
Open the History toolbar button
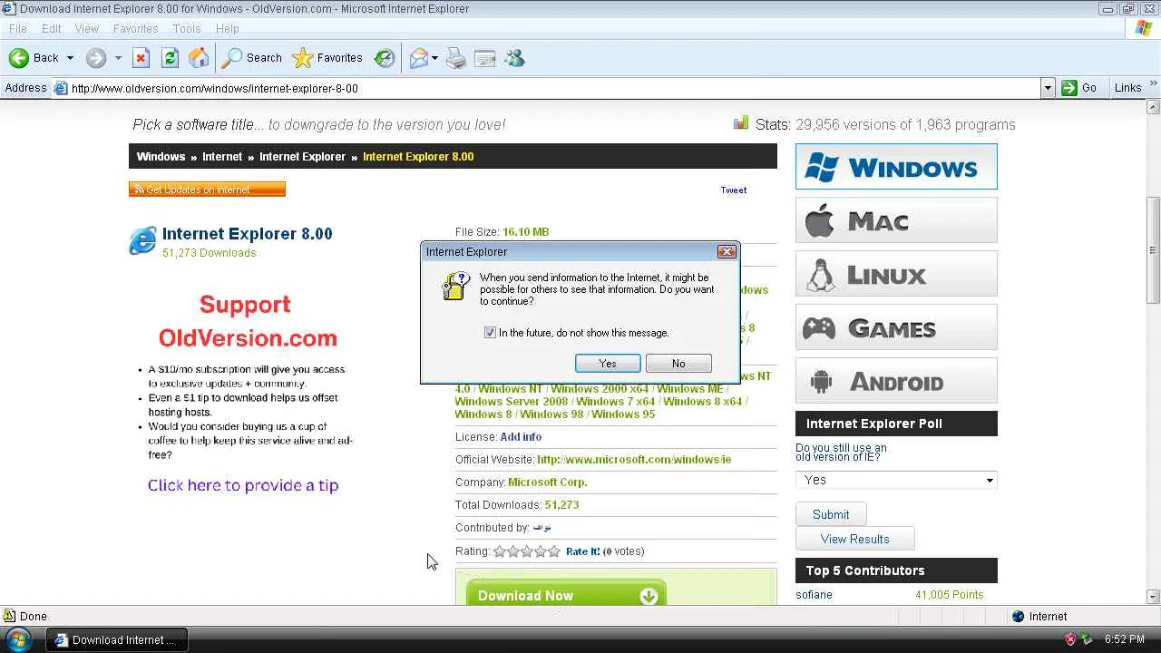[x=385, y=58]
